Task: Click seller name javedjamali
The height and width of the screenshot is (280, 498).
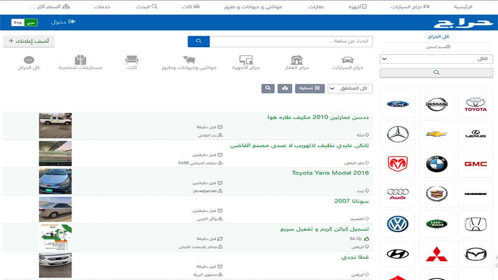Action: pos(205,191)
